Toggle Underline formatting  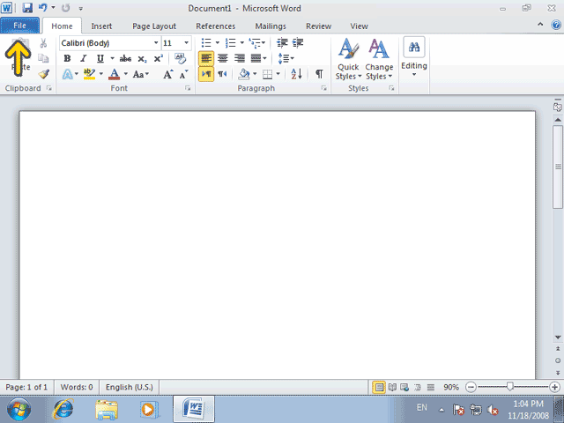coord(100,59)
